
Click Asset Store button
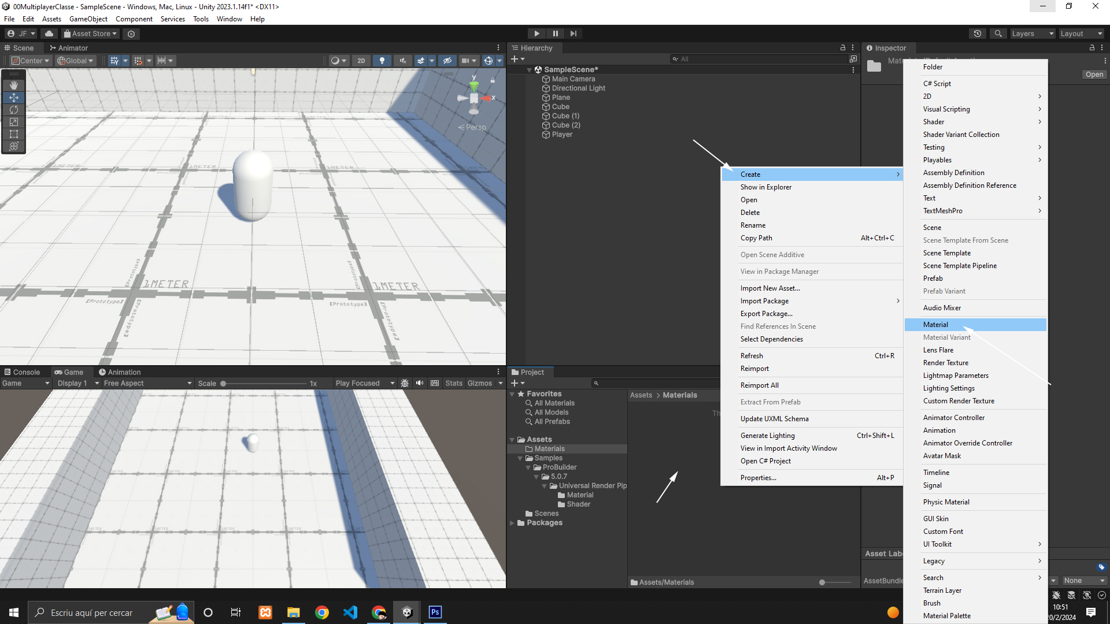pos(90,34)
